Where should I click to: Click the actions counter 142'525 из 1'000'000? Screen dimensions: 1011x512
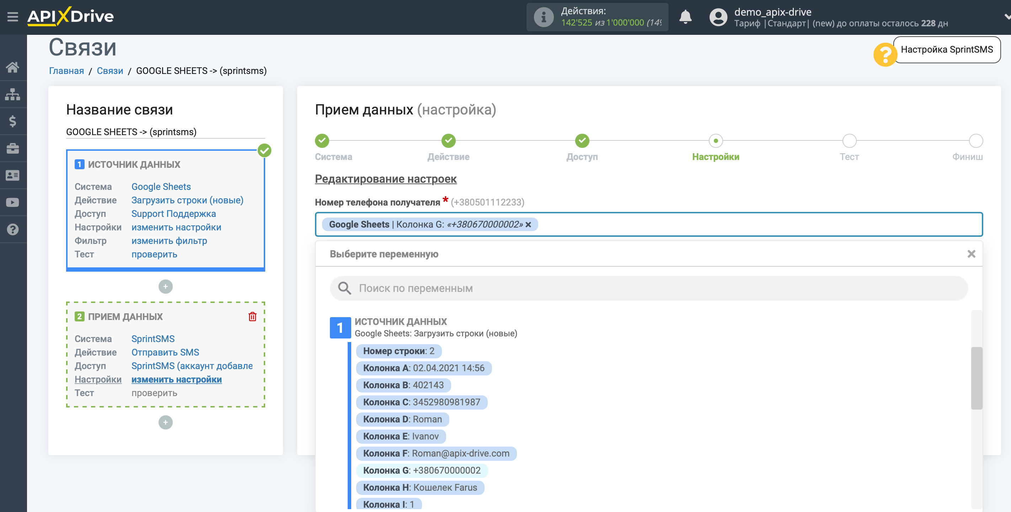(611, 23)
